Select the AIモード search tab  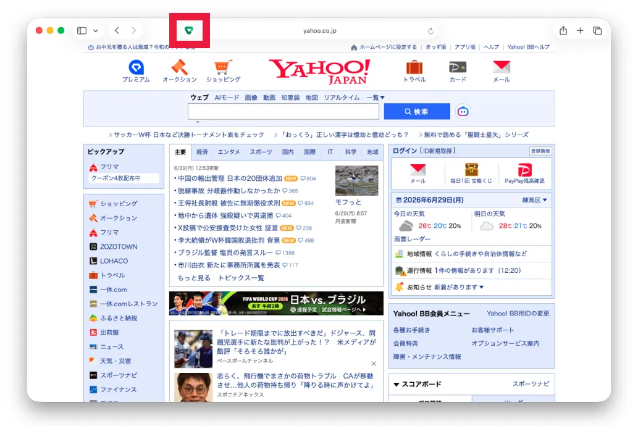[x=227, y=98]
